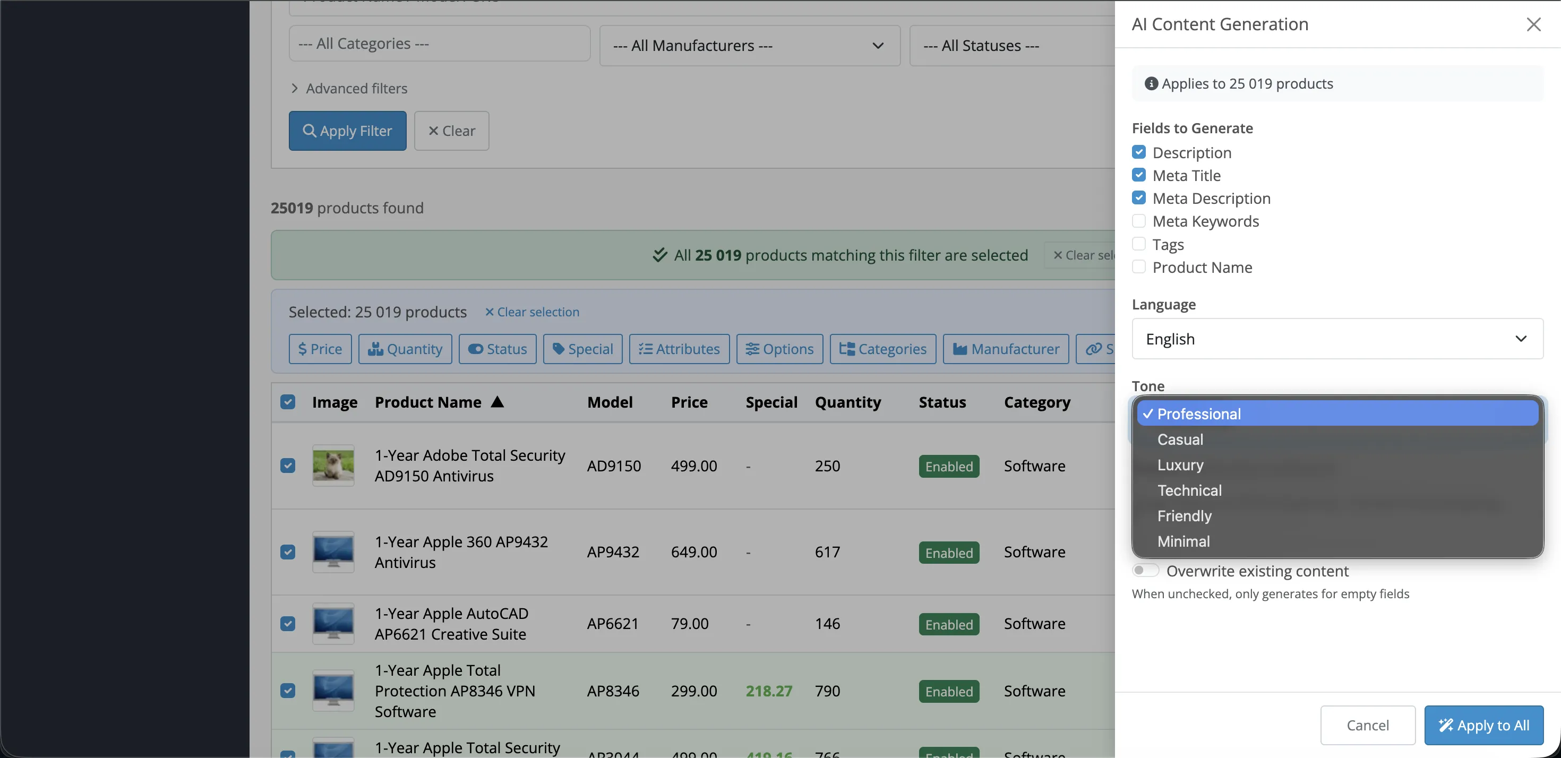Open the Manufacturer bulk edit action
Screen dimensions: 1561x758
tap(1005, 349)
